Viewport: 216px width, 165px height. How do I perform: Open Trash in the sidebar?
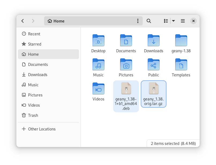click(x=48, y=115)
